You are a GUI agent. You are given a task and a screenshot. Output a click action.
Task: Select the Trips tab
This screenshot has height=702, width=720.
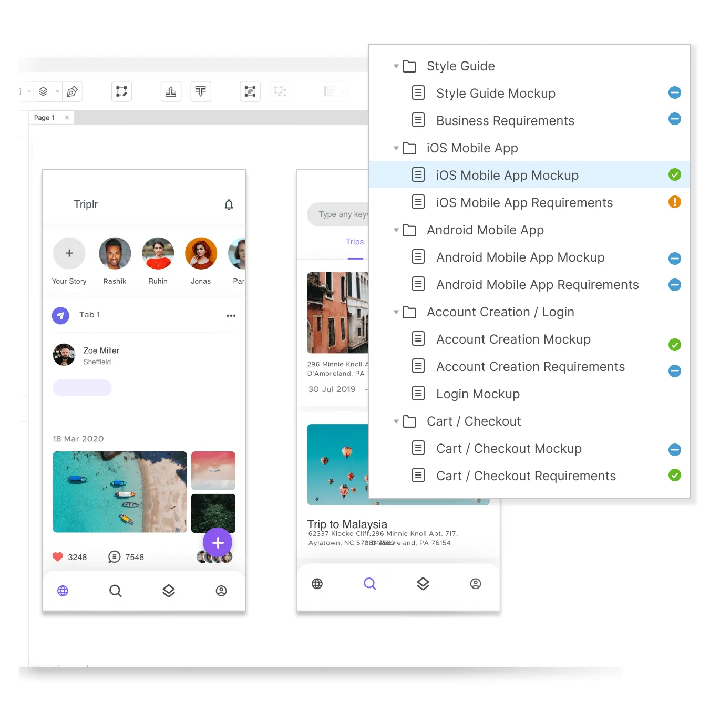[x=355, y=242]
